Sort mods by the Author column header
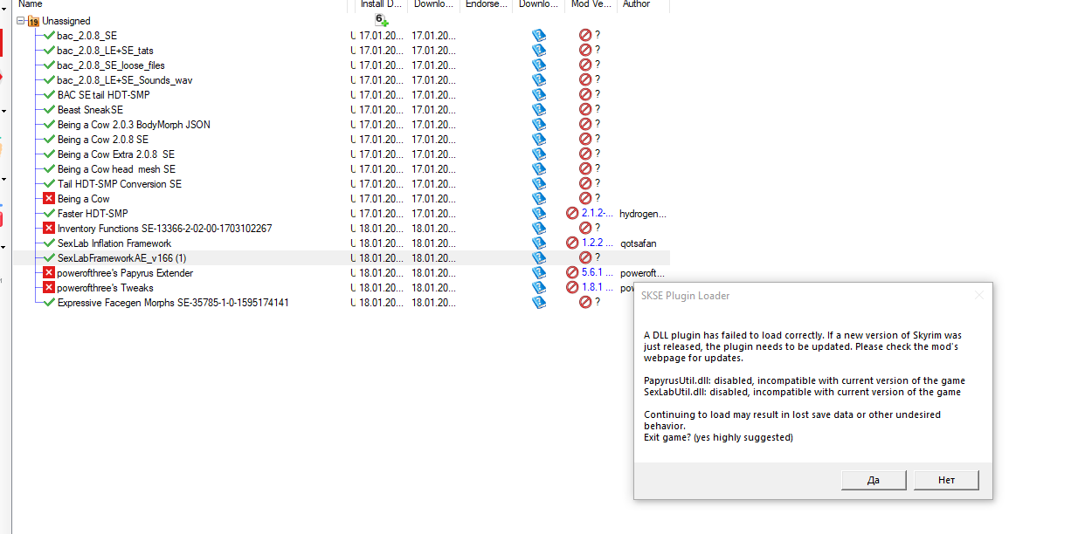 636,4
